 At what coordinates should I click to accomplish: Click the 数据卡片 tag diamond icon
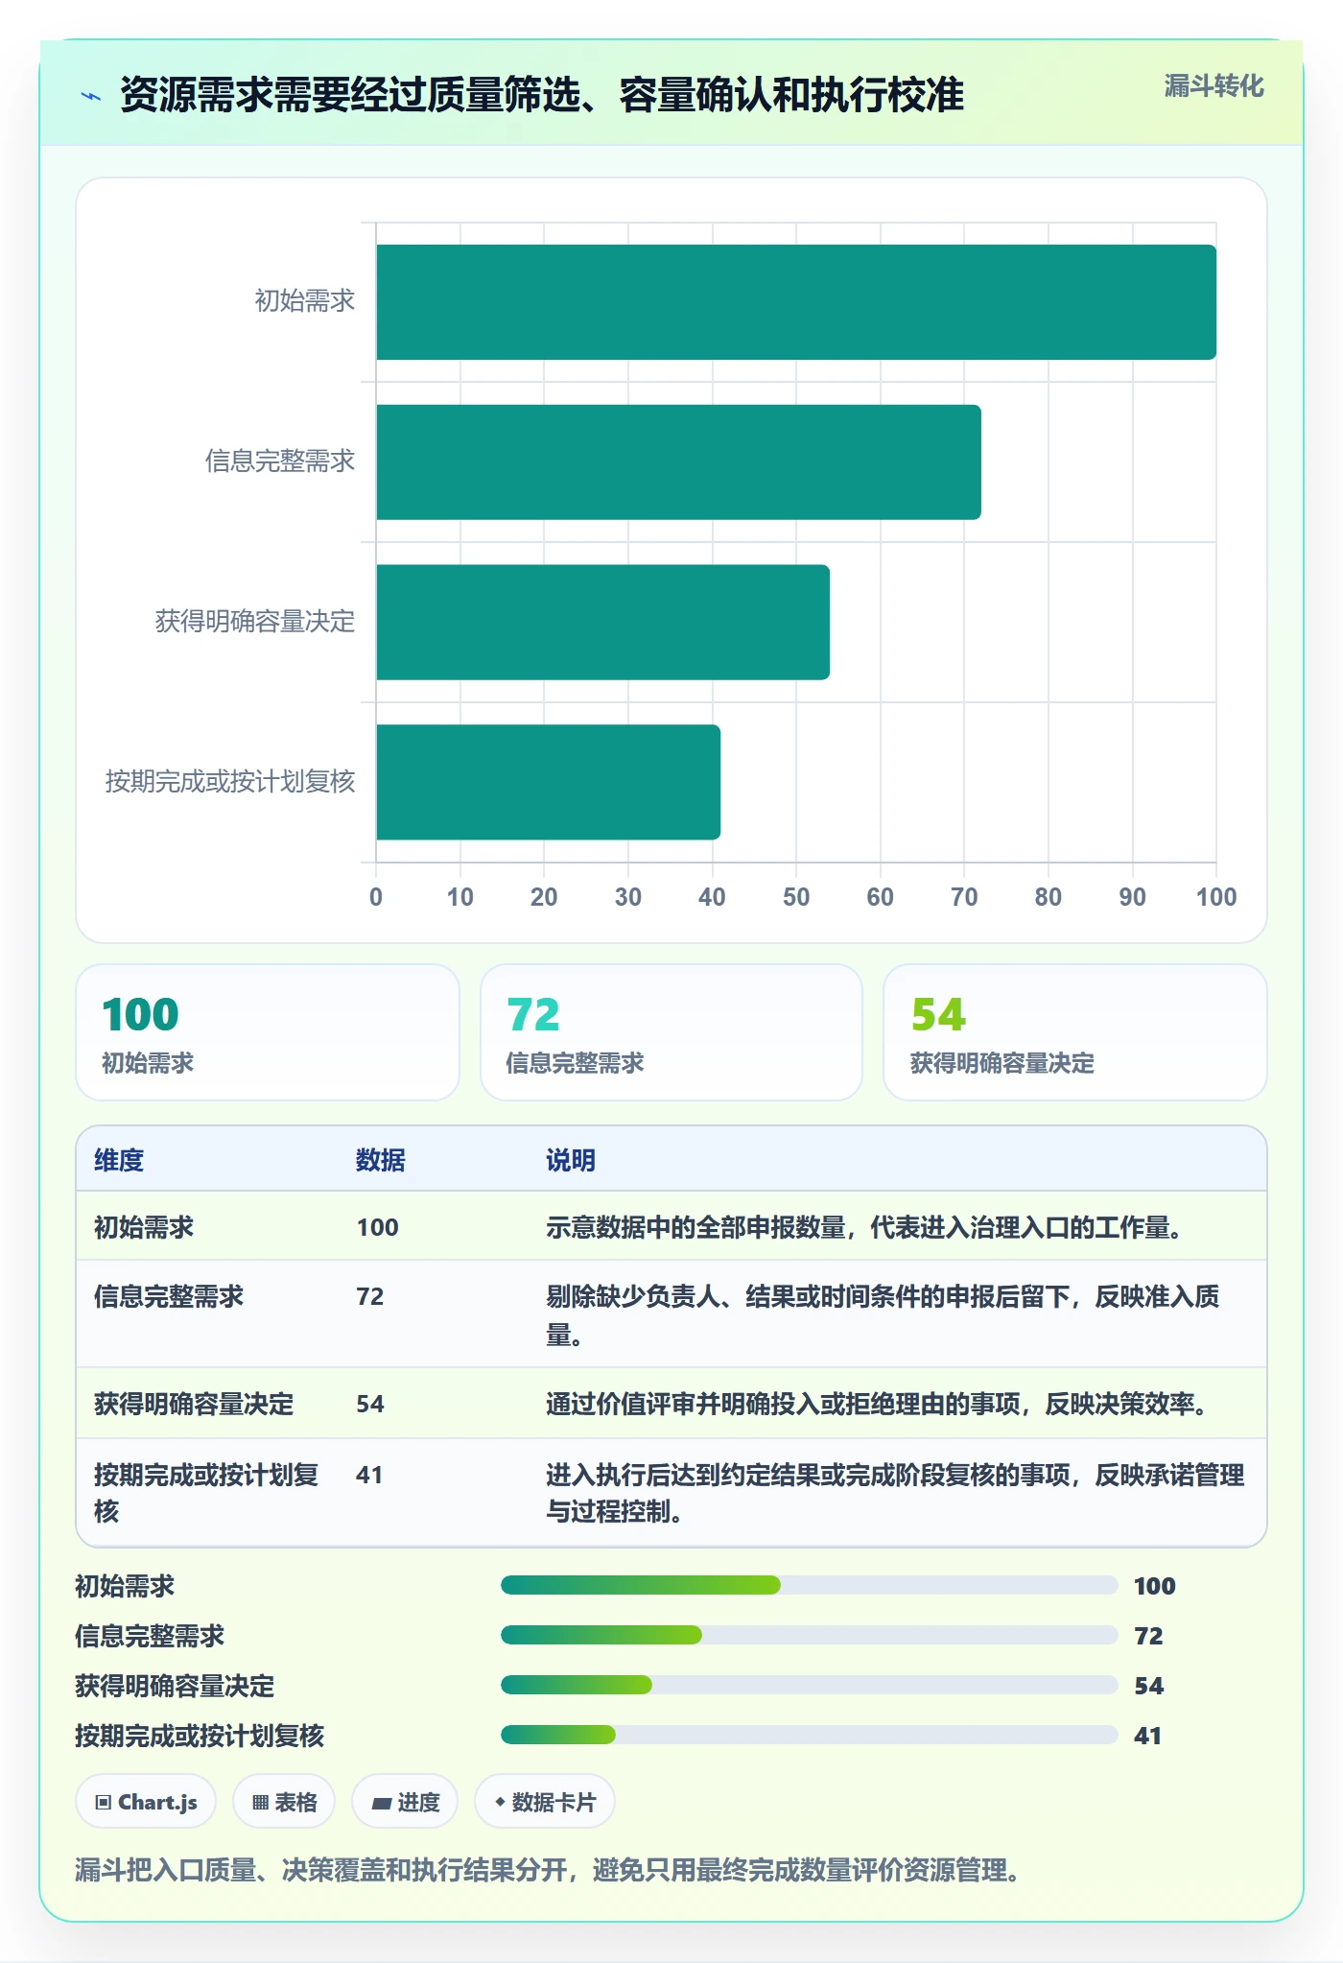pyautogui.click(x=500, y=1802)
